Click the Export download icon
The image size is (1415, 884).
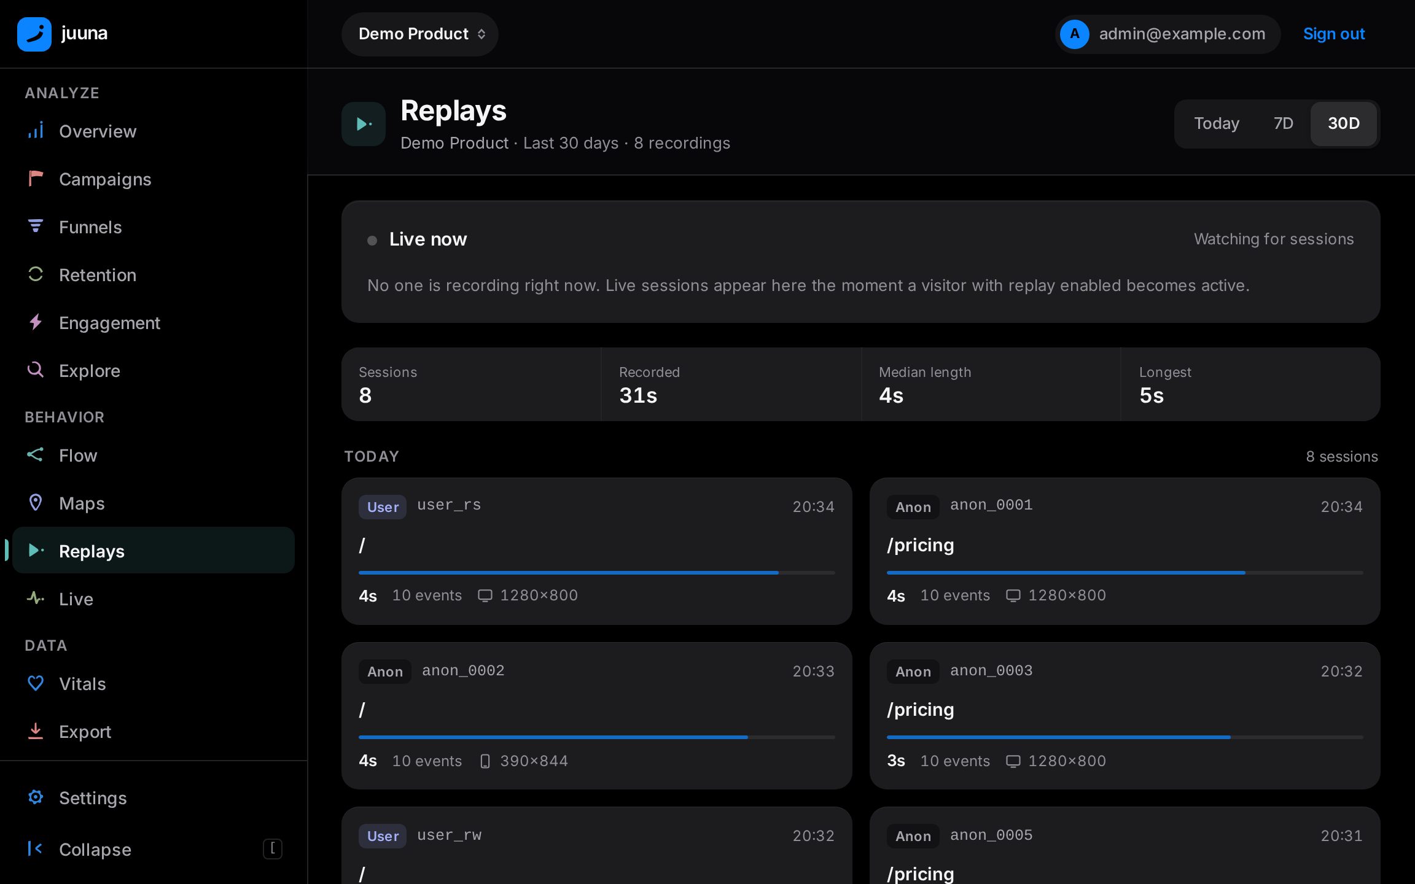click(x=36, y=731)
